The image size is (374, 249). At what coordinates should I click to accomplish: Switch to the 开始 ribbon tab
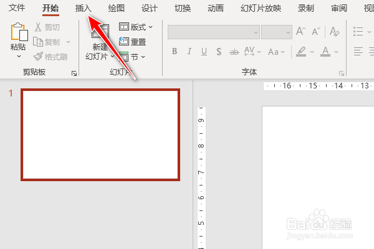[x=50, y=8]
